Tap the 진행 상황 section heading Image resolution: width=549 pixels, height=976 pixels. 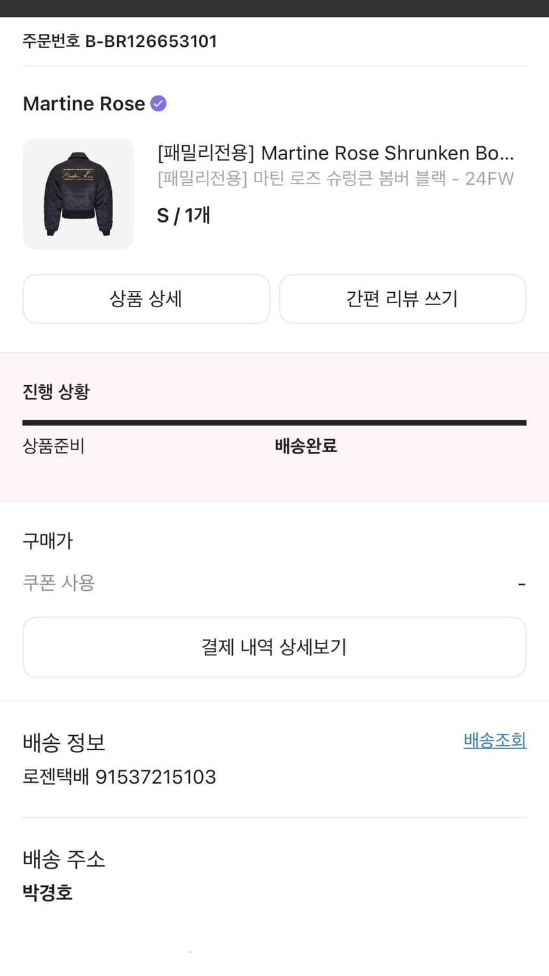[56, 392]
